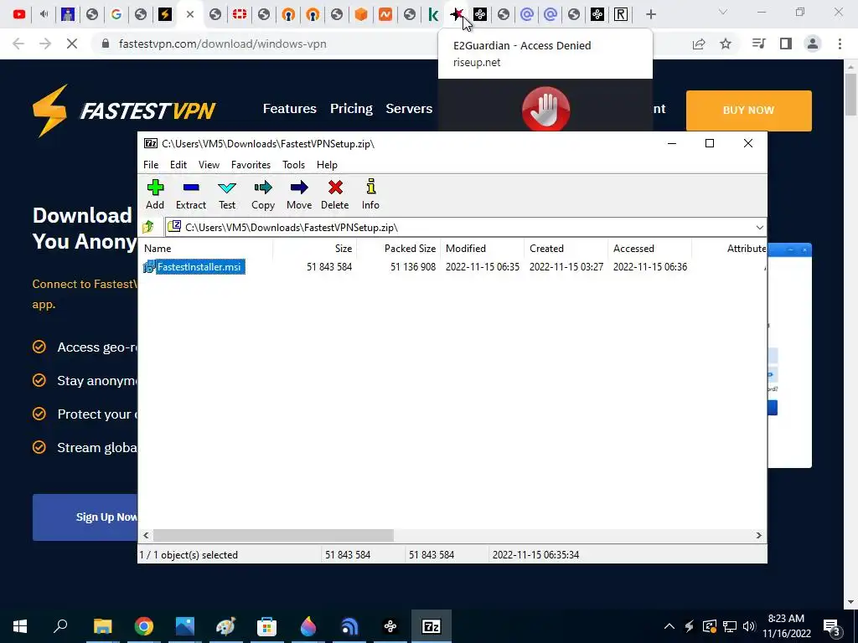
Task: Open the Edit menu in 7-Zip
Action: coord(178,165)
